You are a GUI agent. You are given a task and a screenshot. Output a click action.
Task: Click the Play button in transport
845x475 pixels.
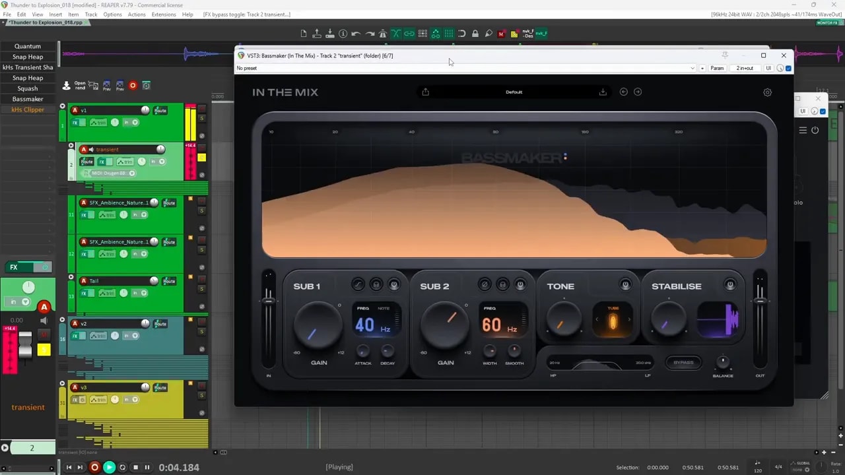[109, 467]
